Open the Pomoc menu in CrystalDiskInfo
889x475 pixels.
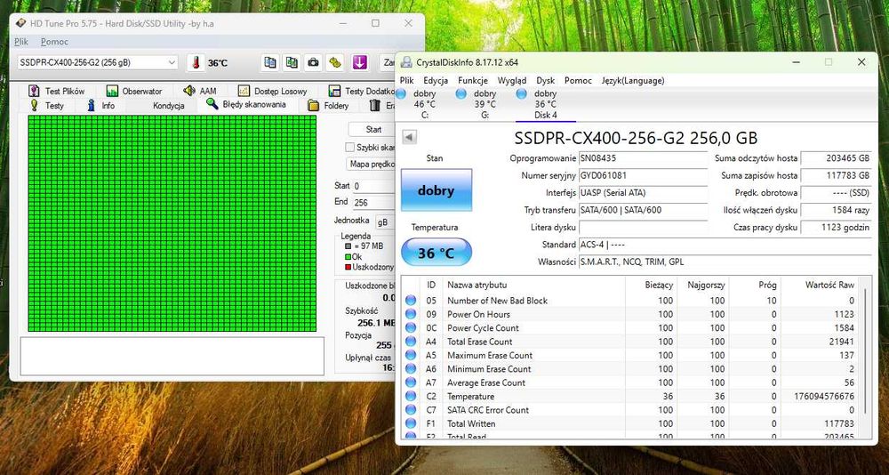coord(579,81)
